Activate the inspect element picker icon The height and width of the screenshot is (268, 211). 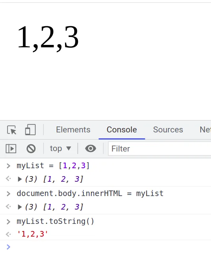coord(12,130)
